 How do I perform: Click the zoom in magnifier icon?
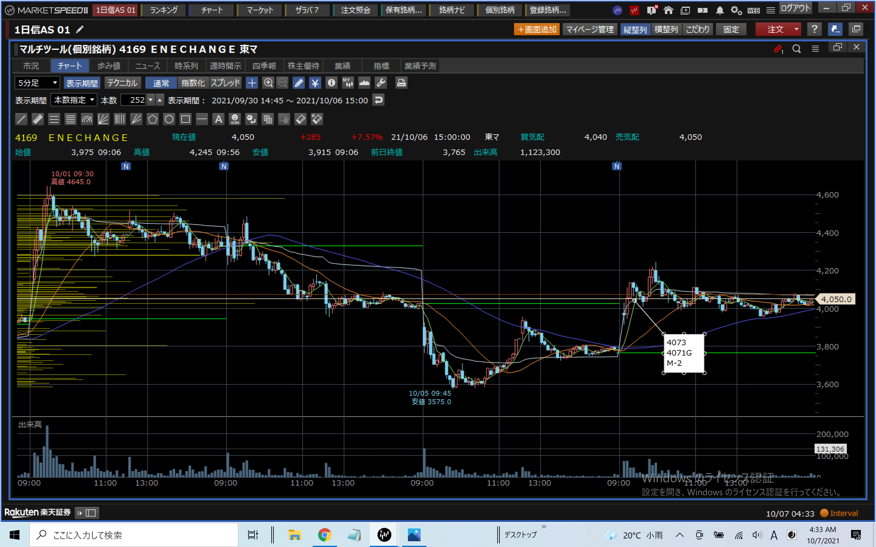tap(268, 83)
